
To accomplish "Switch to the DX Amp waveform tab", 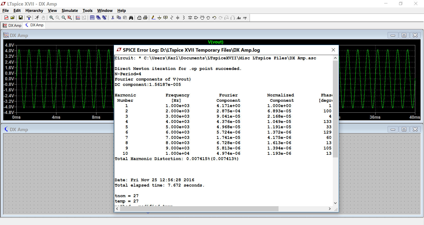I will (x=12, y=25).
